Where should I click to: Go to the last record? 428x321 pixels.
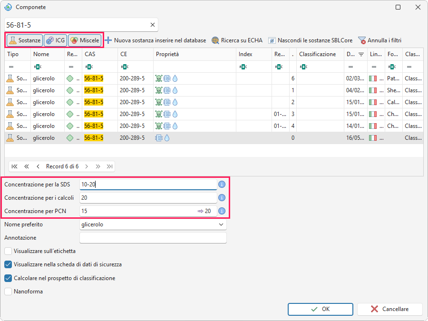110,166
